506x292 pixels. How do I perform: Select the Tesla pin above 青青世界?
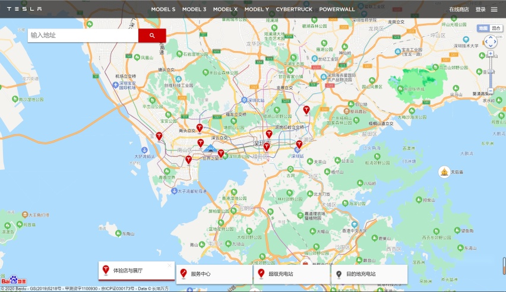tap(188, 160)
